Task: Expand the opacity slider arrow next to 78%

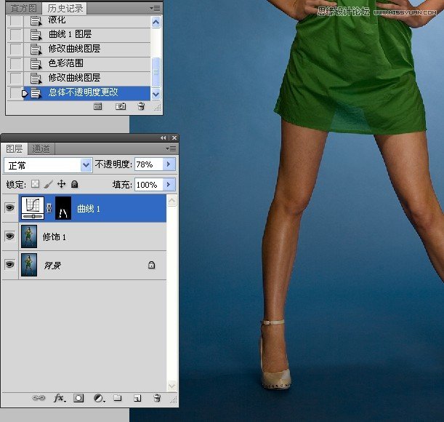Action: 169,165
